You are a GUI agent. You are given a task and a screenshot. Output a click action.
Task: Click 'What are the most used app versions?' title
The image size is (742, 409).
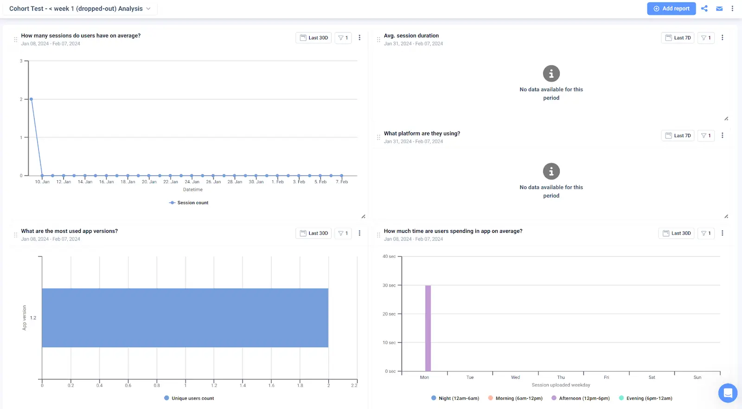[70, 231]
